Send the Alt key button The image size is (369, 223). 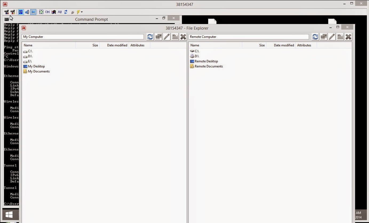click(60, 12)
